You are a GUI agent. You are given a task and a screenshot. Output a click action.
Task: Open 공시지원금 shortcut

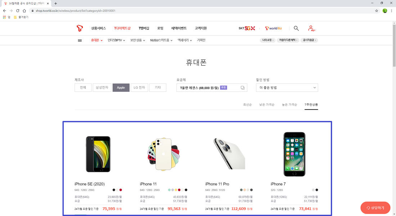[309, 40]
